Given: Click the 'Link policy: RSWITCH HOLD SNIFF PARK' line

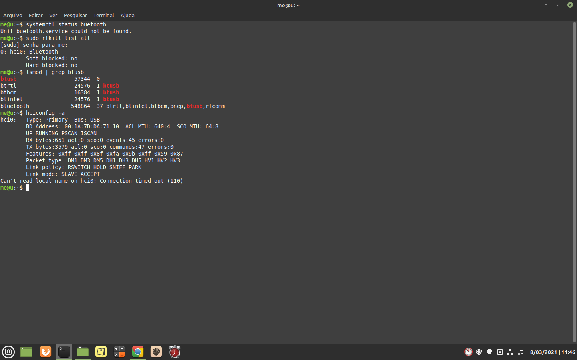Looking at the screenshot, I should [x=84, y=167].
